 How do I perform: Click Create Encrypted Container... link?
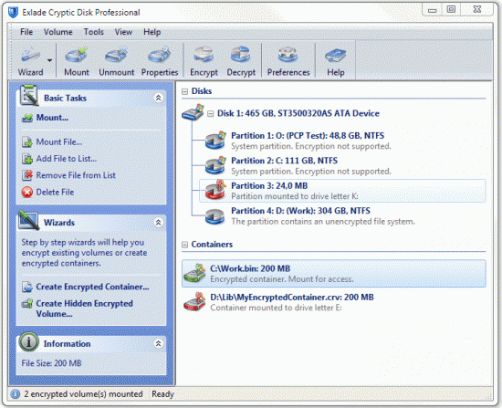point(92,287)
